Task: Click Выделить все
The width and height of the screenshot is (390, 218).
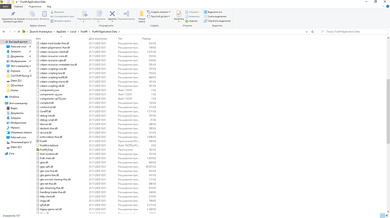Action: click(x=213, y=12)
